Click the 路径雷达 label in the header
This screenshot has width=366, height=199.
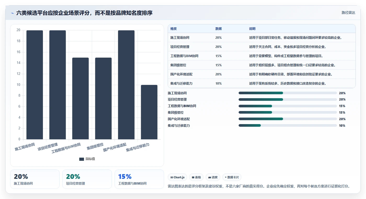pos(348,13)
